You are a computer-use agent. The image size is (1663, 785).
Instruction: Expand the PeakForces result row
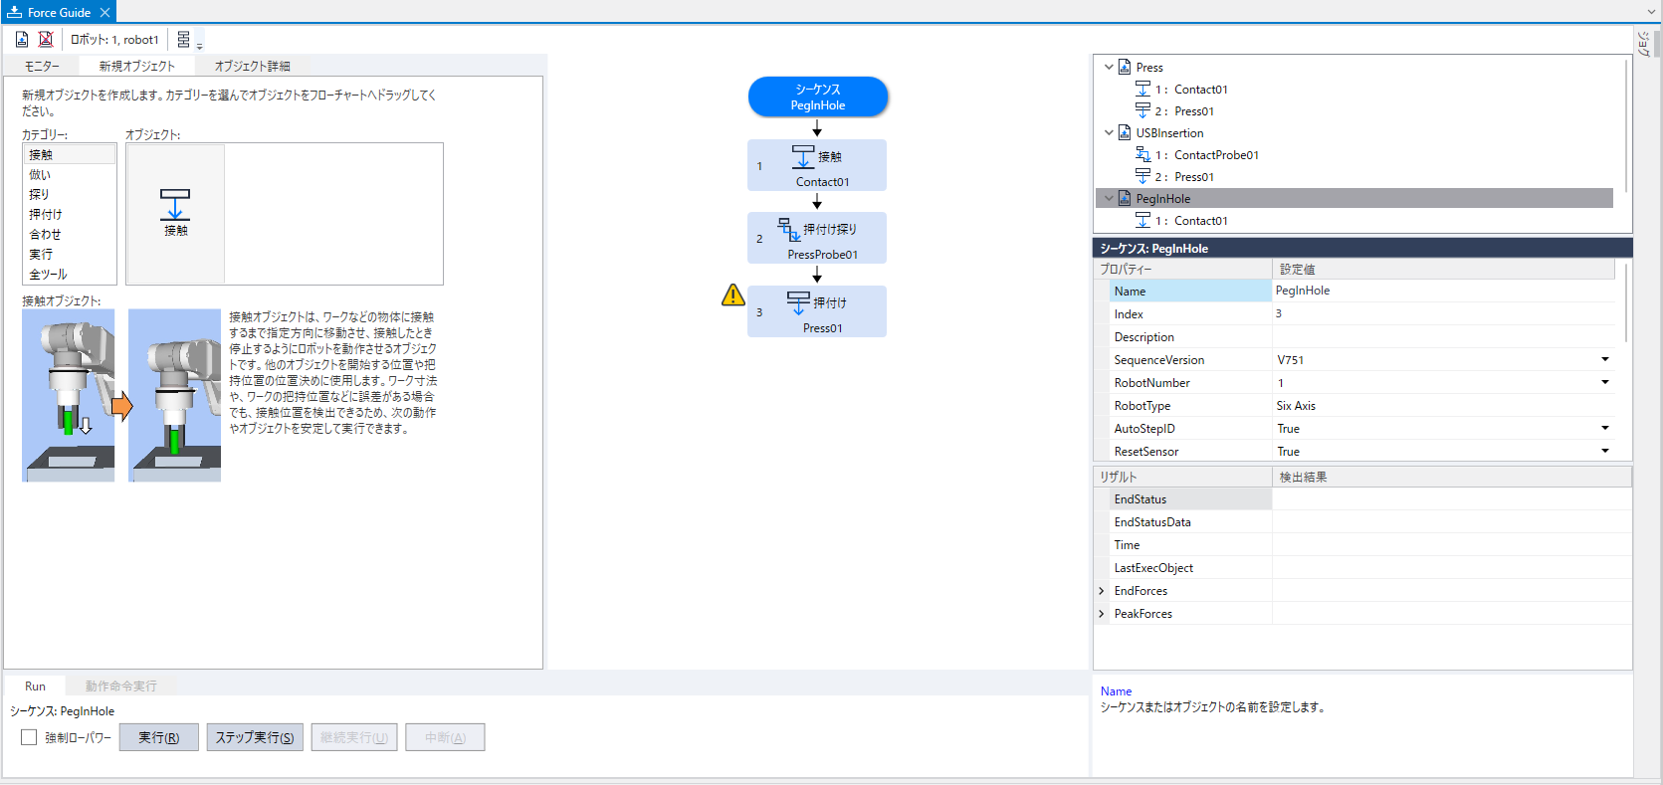[x=1101, y=614]
